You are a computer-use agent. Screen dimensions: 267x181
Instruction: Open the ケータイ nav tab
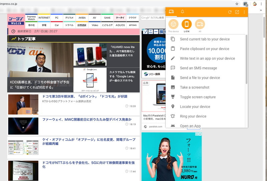click(x=120, y=18)
